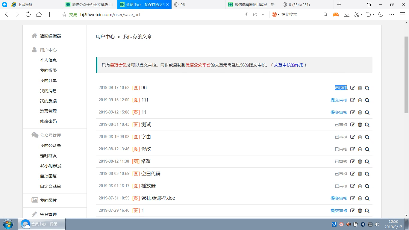Bookmark this page with the star icon
The width and height of the screenshot is (409, 230).
coord(64,14)
